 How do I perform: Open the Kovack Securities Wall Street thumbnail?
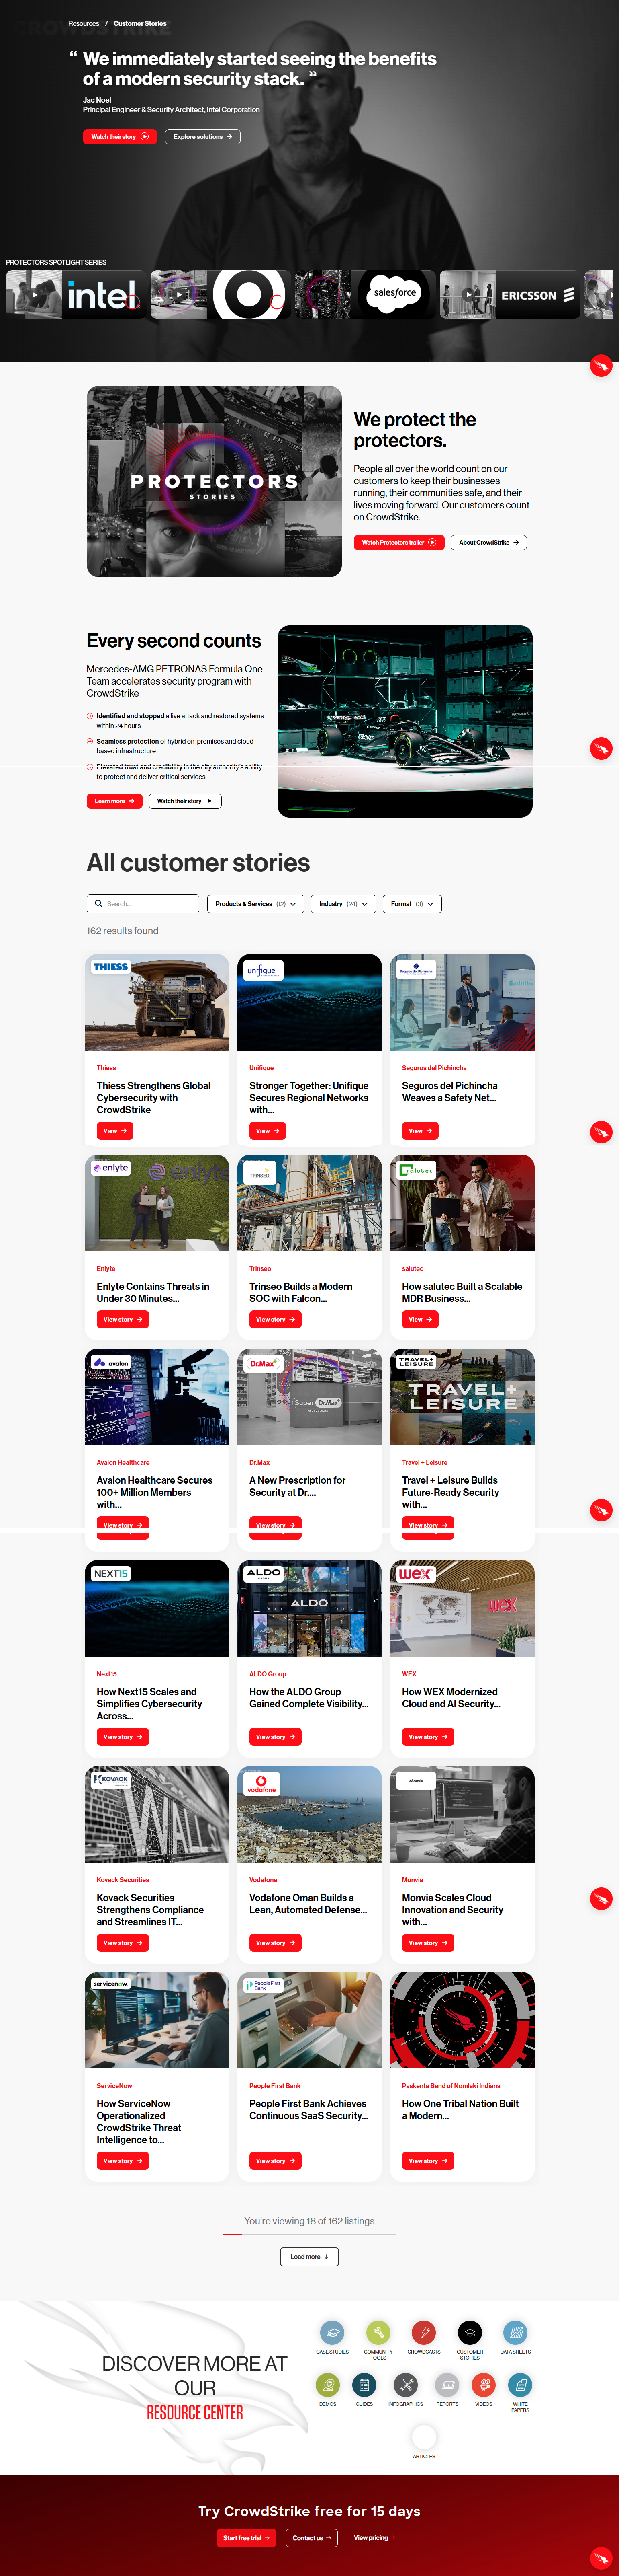tap(157, 1813)
